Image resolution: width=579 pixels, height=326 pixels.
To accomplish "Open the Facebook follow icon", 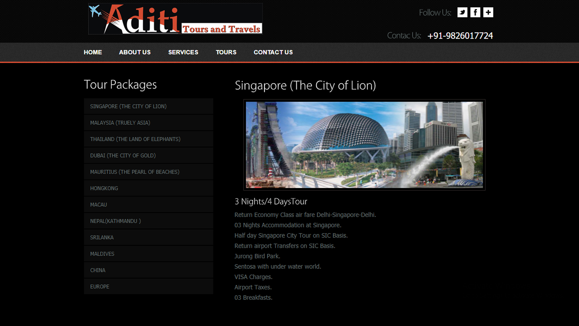I will [475, 12].
